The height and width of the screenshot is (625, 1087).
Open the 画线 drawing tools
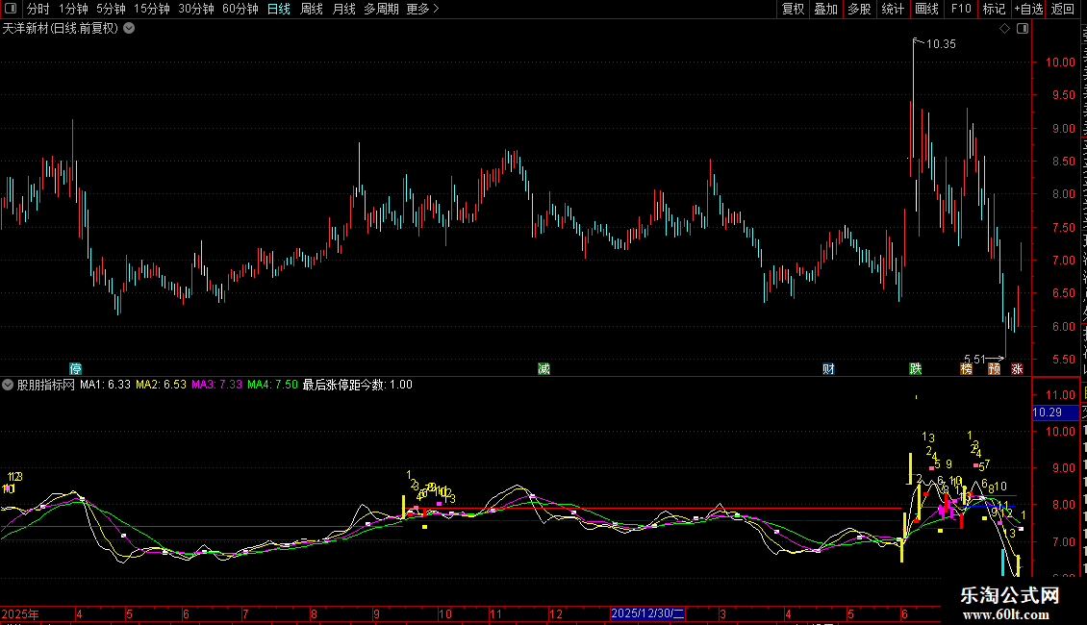point(926,9)
